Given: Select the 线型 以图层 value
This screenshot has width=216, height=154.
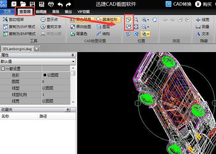Looking at the screenshot, I should click(x=56, y=88).
